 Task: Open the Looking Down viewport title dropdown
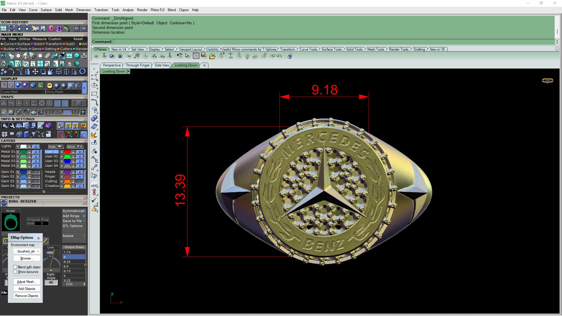pyautogui.click(x=128, y=71)
